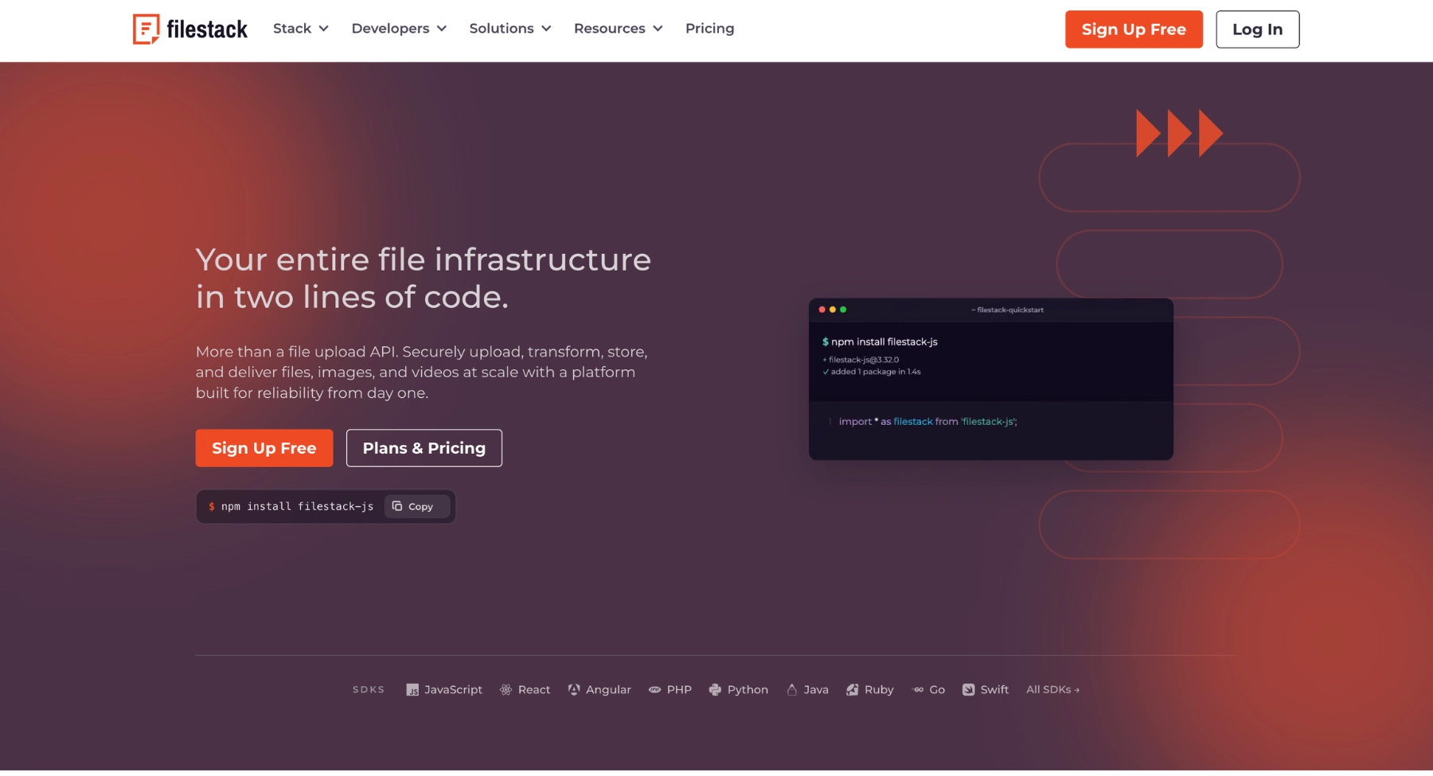This screenshot has width=1433, height=776.
Task: Click the JavaScript SDK icon
Action: 412,690
